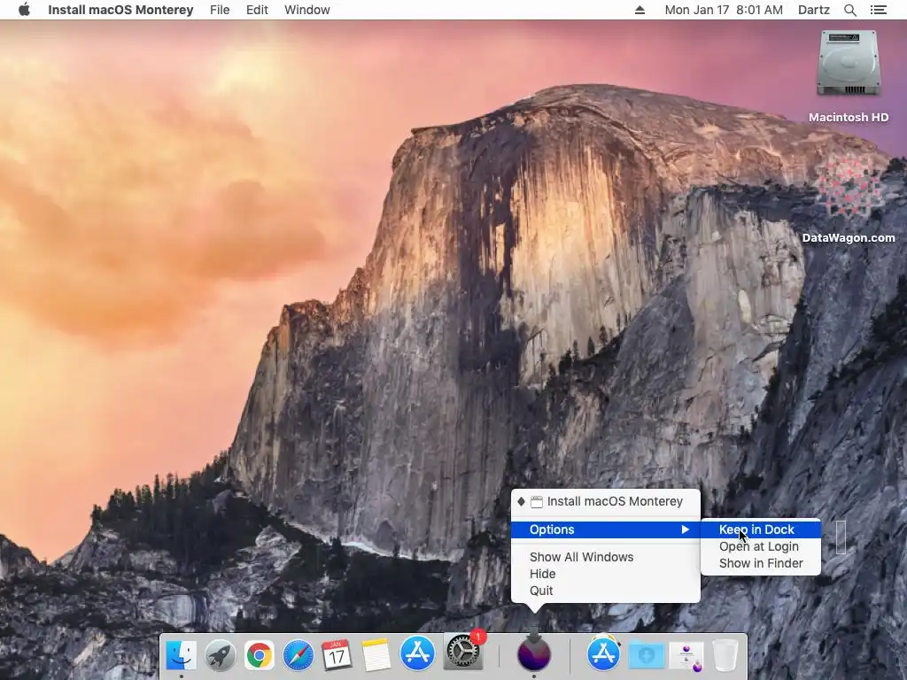Select Show All Windows
The height and width of the screenshot is (680, 907).
coord(606,557)
